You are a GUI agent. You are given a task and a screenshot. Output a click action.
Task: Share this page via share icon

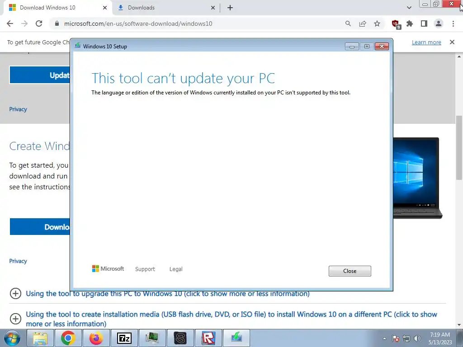coord(363,23)
